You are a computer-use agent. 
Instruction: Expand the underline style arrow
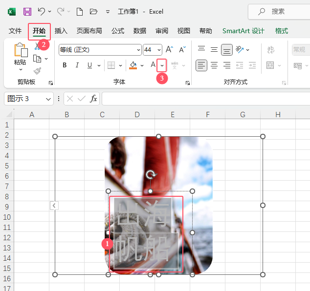(x=99, y=65)
